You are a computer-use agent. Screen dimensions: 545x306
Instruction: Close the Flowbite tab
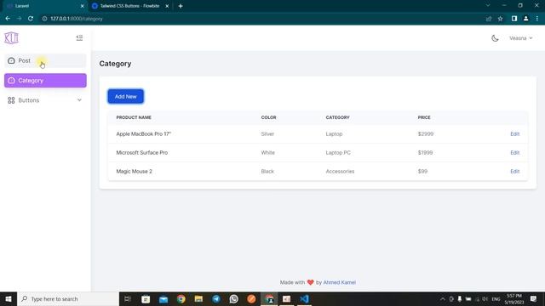tap(167, 6)
